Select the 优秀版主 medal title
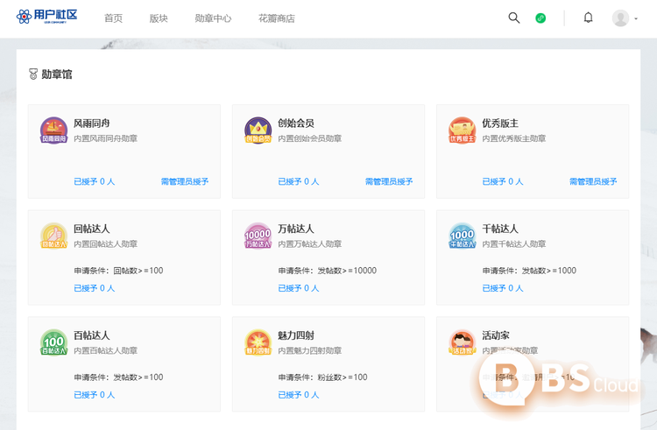Image resolution: width=657 pixels, height=430 pixels. click(x=500, y=123)
